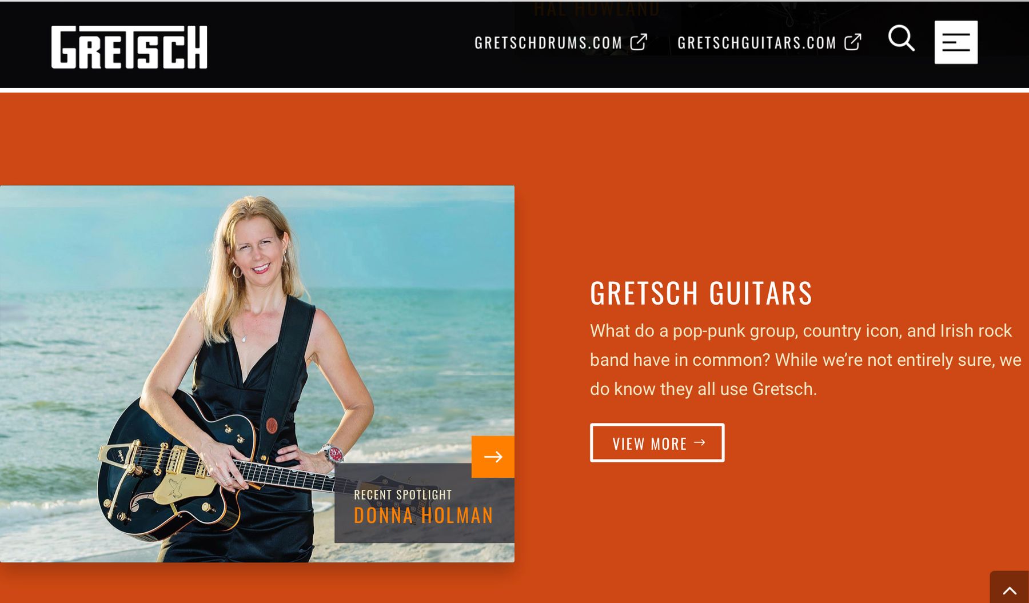Click external-link icon beside GRETSCHGUITARS.COM
The width and height of the screenshot is (1029, 603).
tap(853, 42)
